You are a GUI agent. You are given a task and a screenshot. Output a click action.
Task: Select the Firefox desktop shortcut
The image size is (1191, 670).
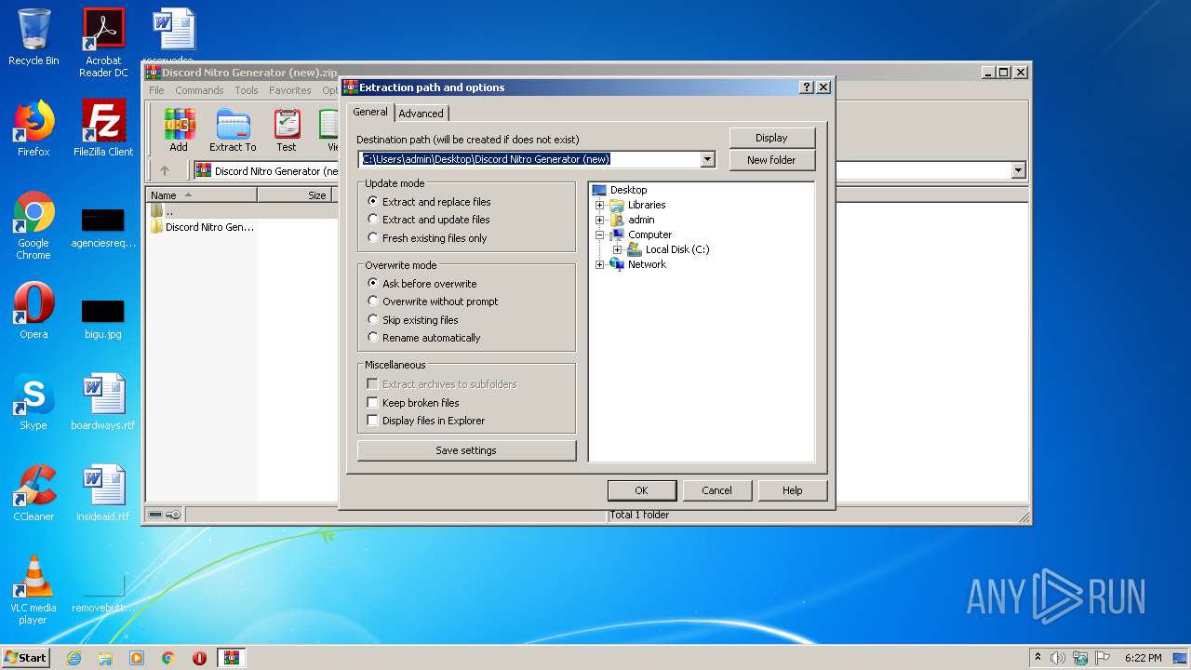[x=33, y=128]
